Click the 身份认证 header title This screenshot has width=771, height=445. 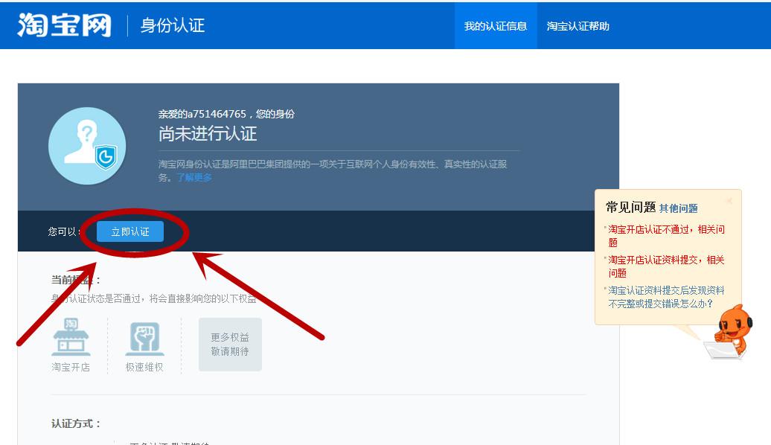click(x=173, y=25)
